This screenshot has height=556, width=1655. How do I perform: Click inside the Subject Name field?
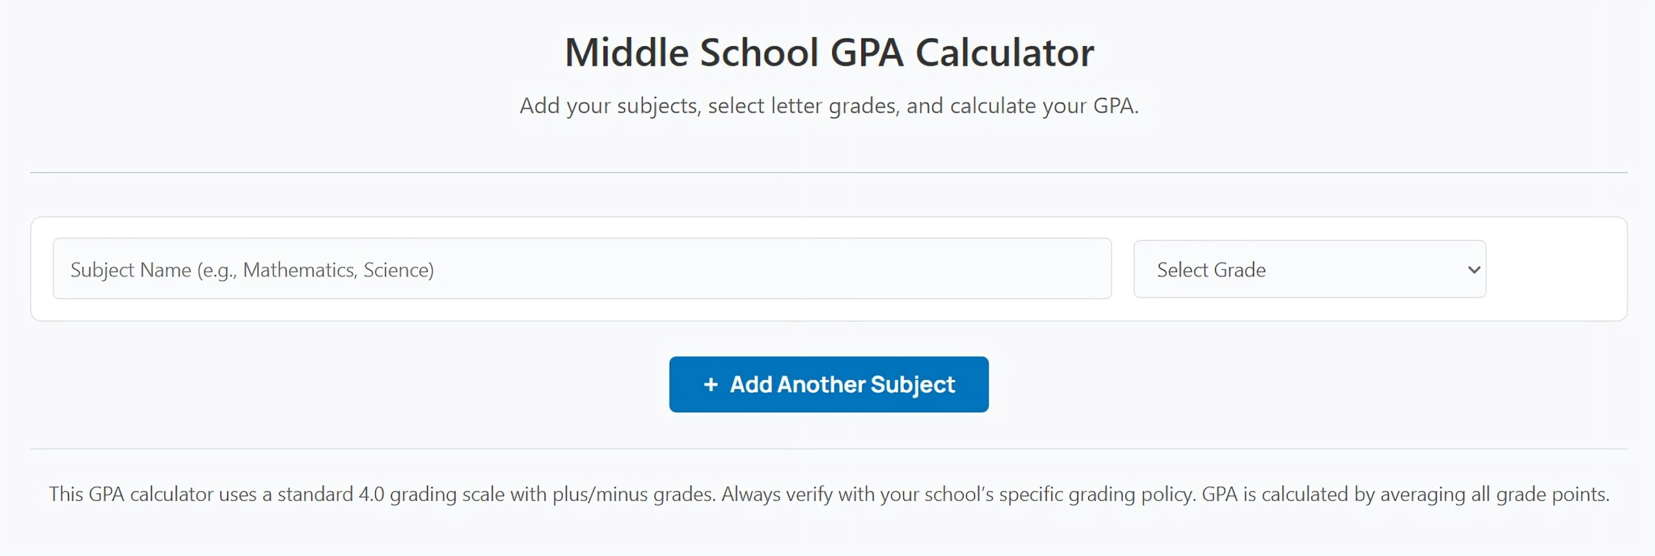582,269
